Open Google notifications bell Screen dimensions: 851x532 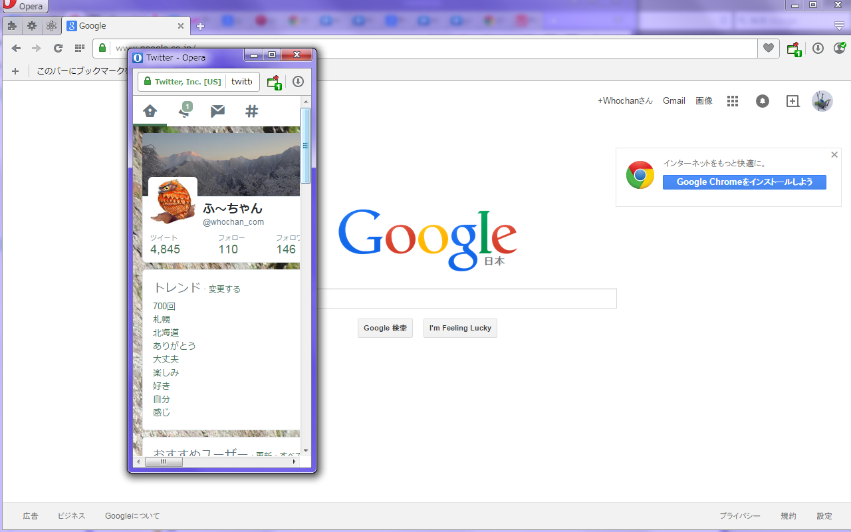[x=763, y=101]
